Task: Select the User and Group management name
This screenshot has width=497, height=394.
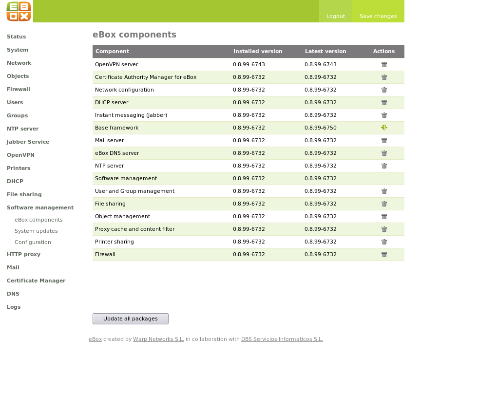Action: [x=134, y=191]
